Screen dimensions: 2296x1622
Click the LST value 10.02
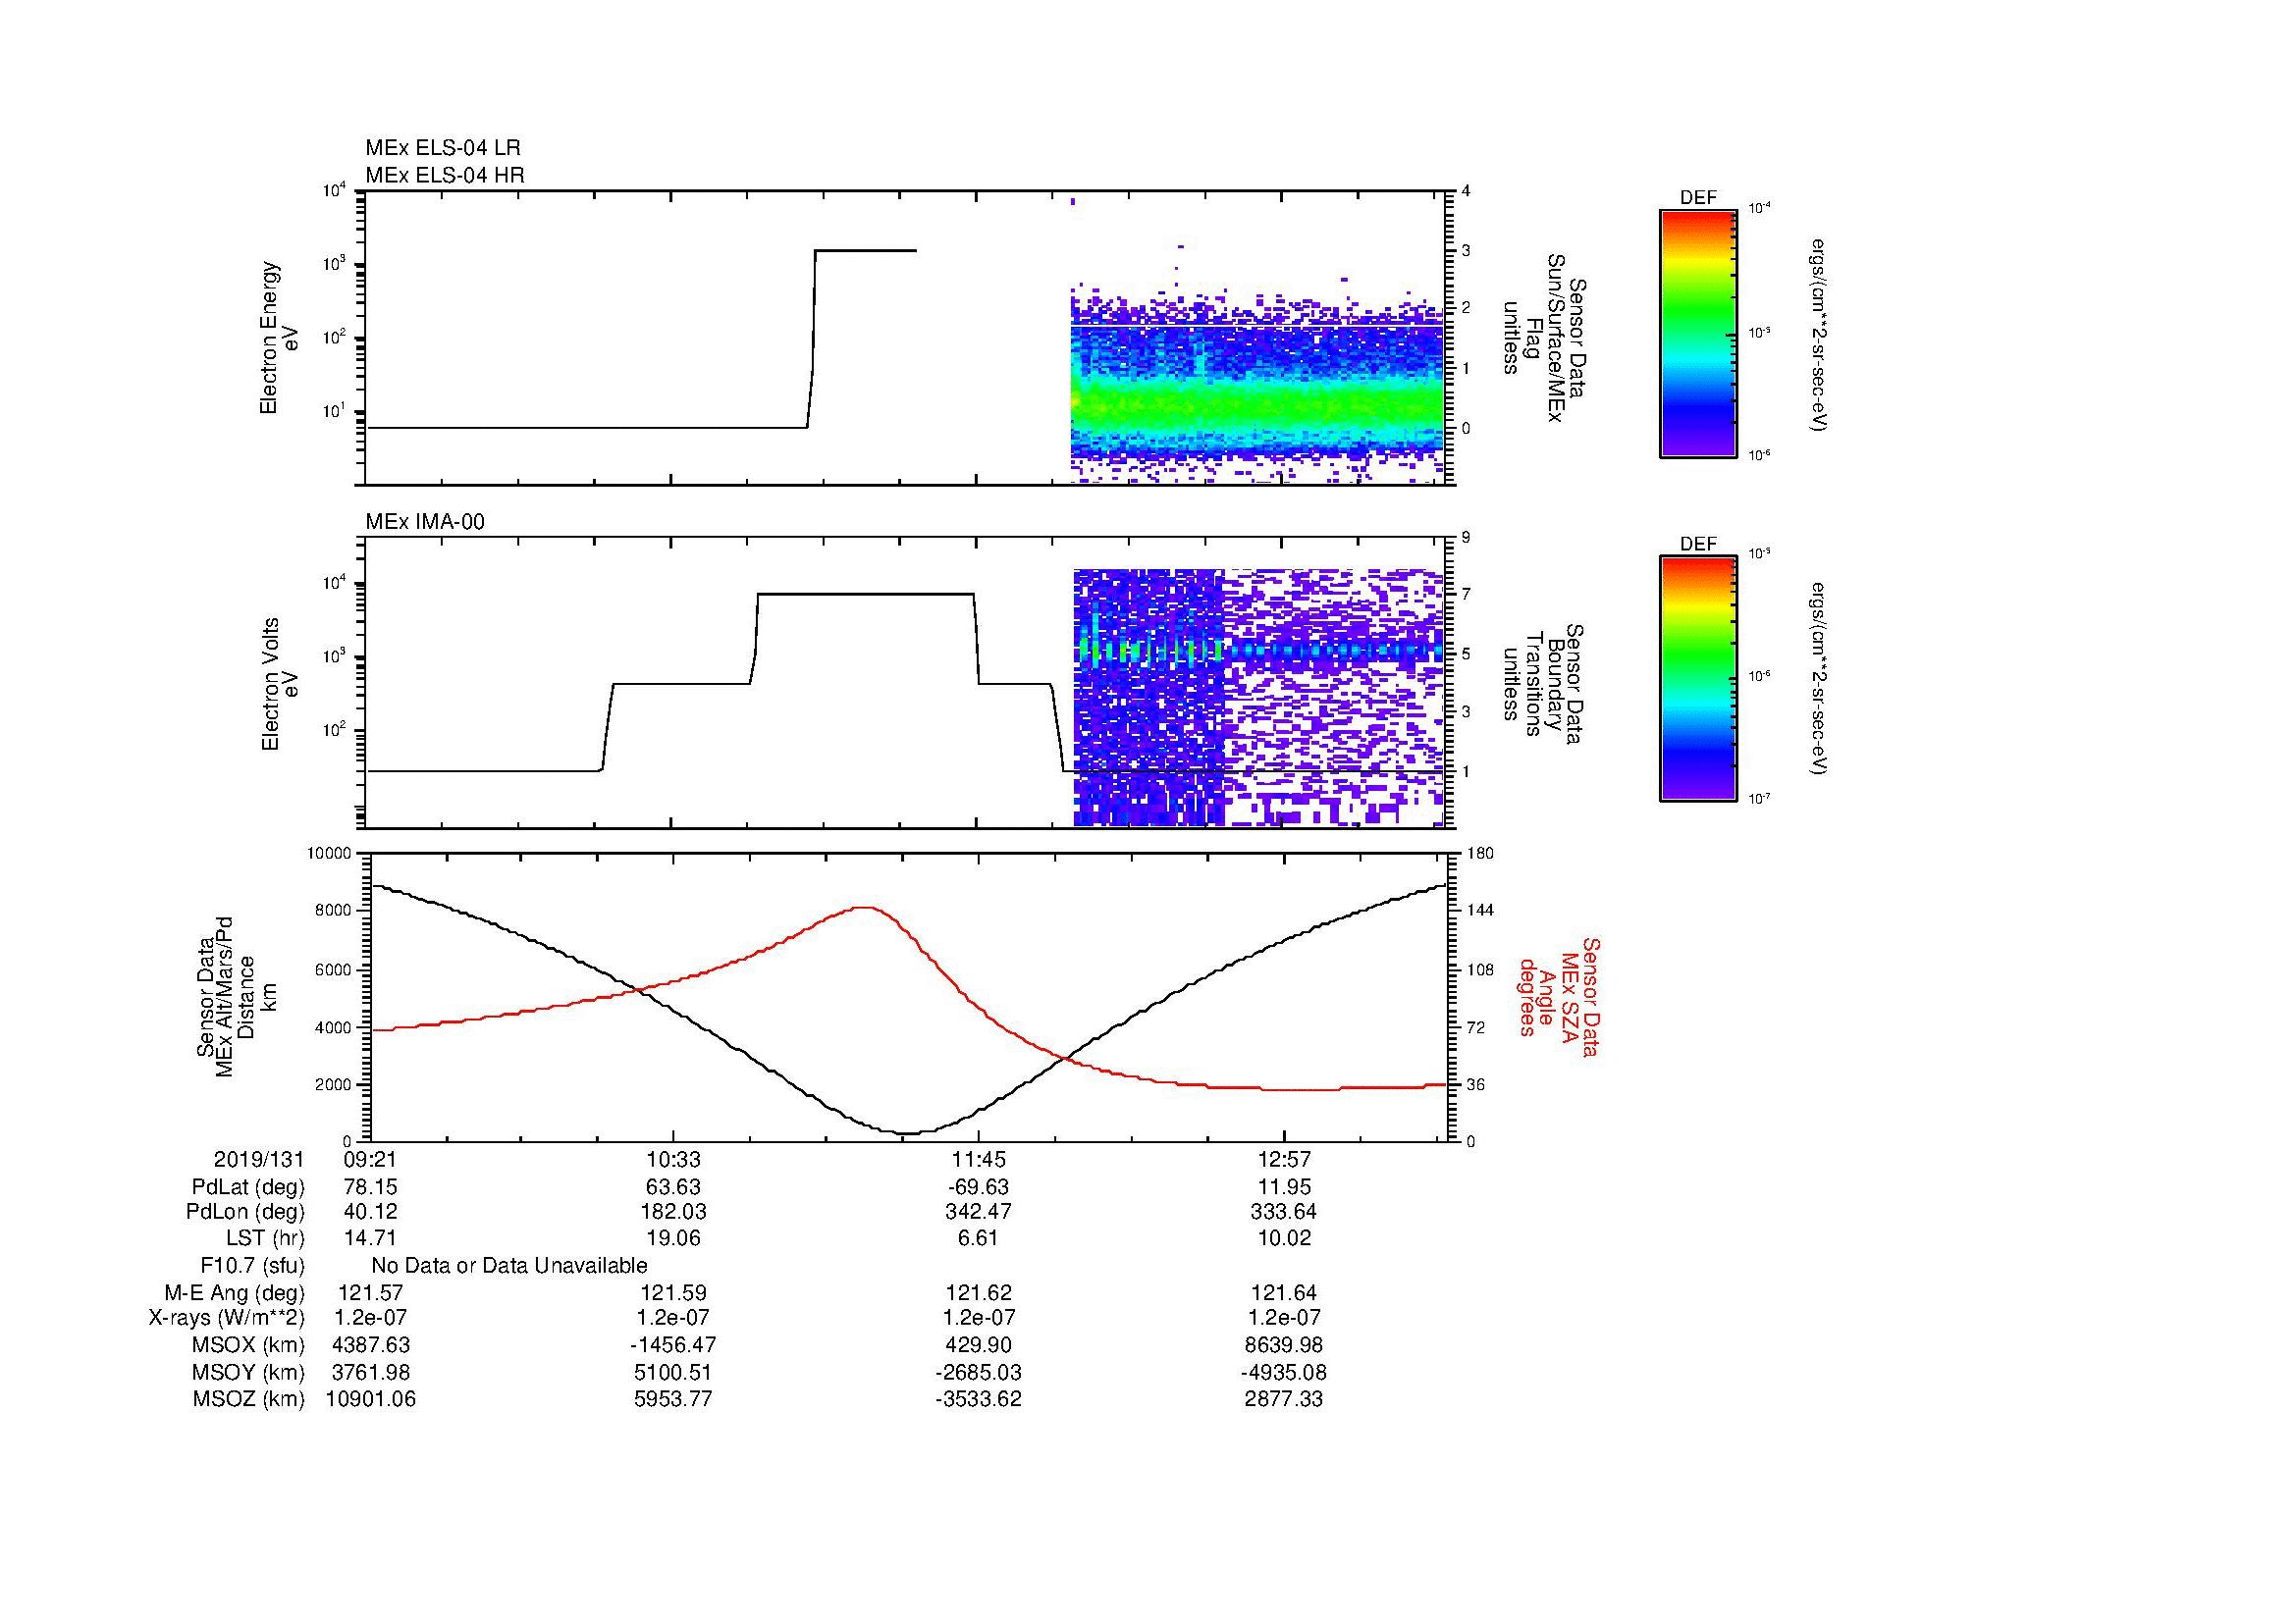point(1284,1238)
